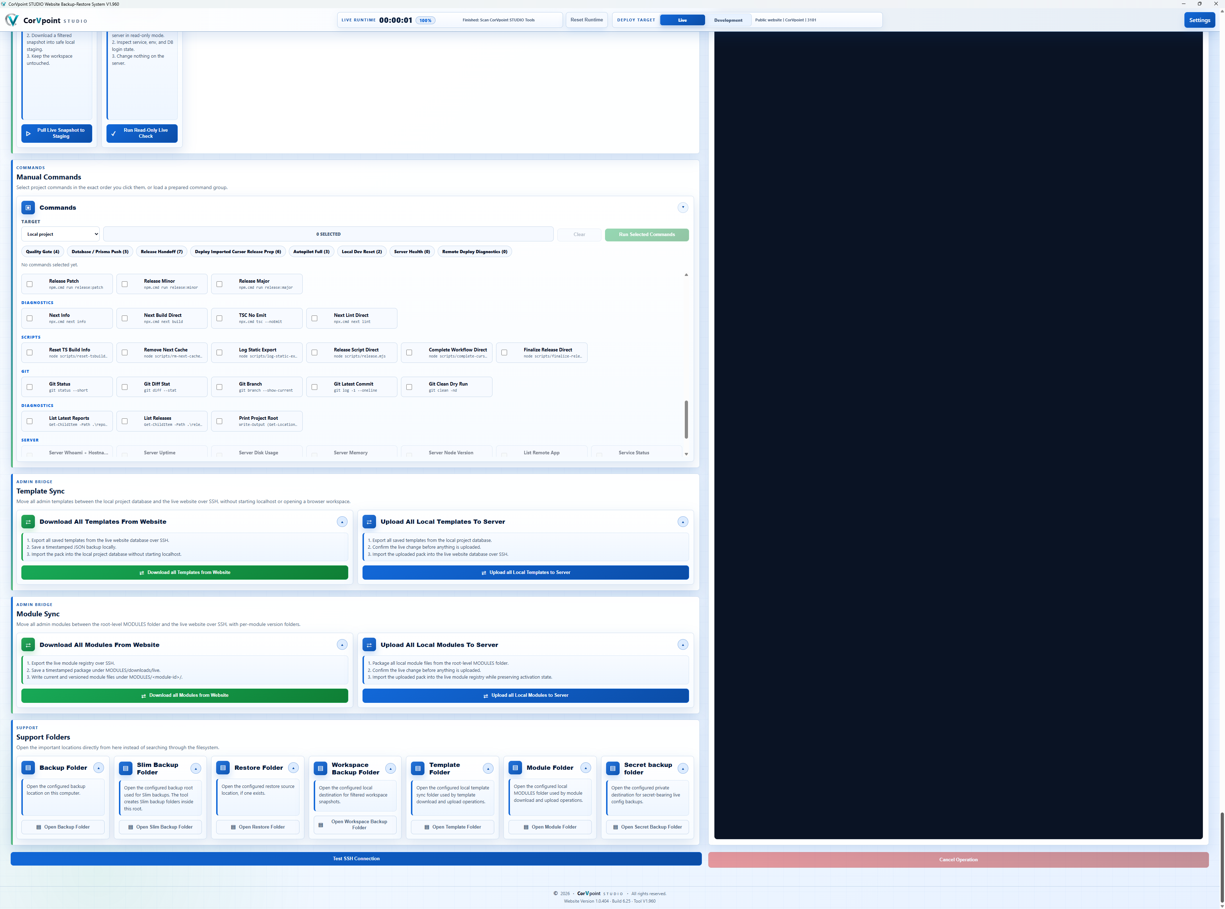The height and width of the screenshot is (909, 1225).
Task: Click the blue Upload All Local Modules icon
Action: pyautogui.click(x=369, y=645)
